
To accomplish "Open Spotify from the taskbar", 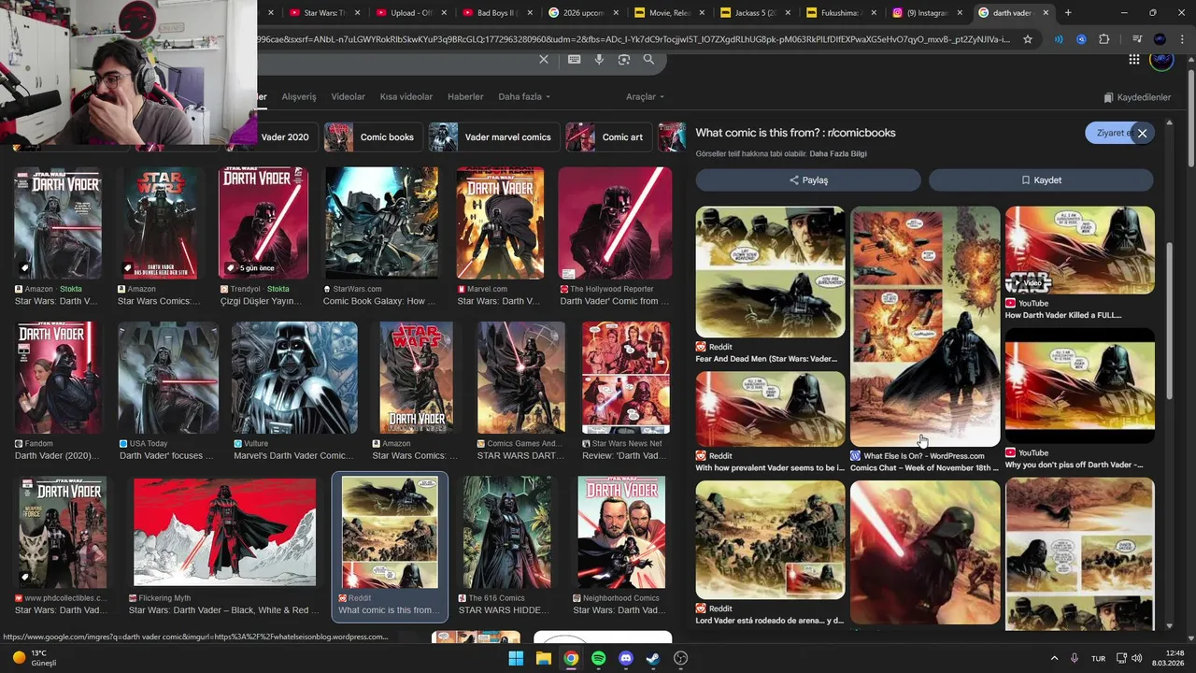I will click(598, 658).
